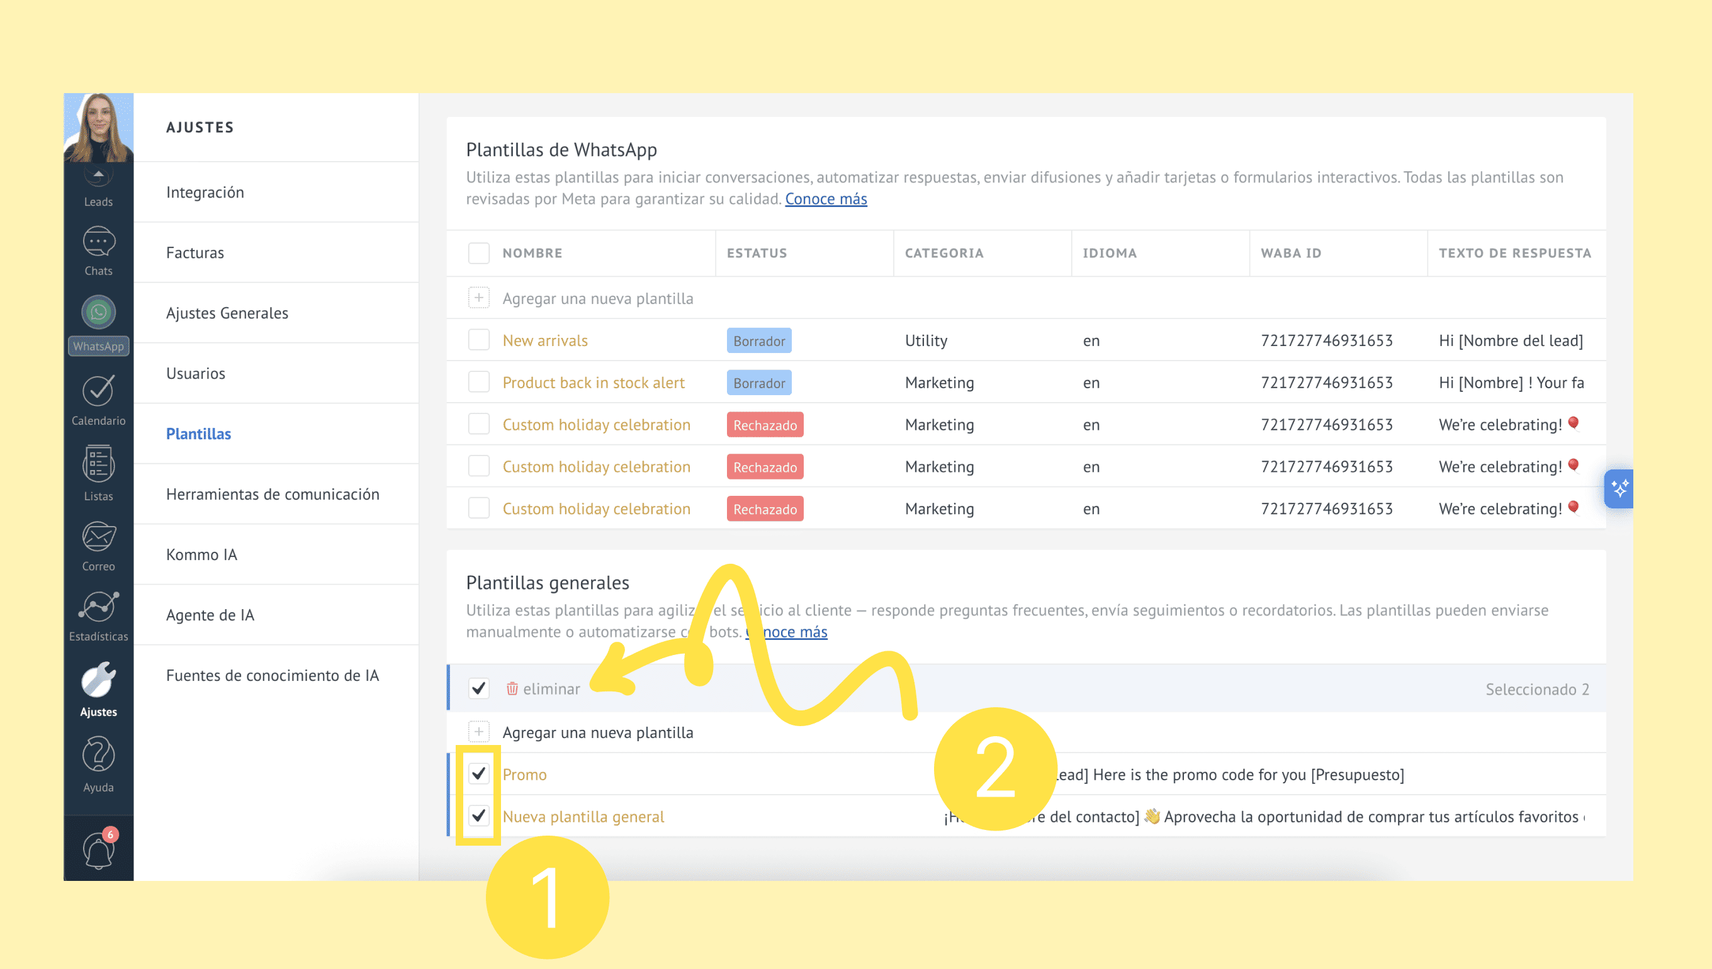The image size is (1712, 969).
Task: Click the plus icon for a new general template
Action: (x=478, y=732)
